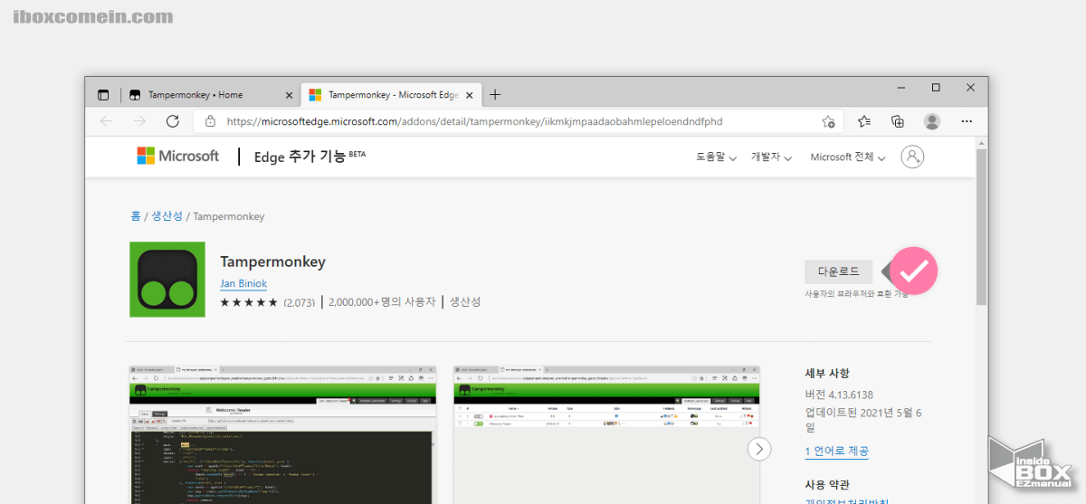
Task: Expand the 도움말 dropdown menu
Action: 716,157
